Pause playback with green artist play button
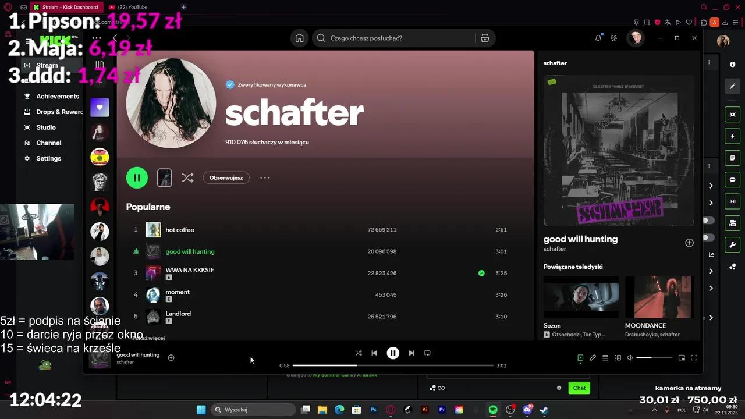This screenshot has height=419, width=745. [137, 178]
